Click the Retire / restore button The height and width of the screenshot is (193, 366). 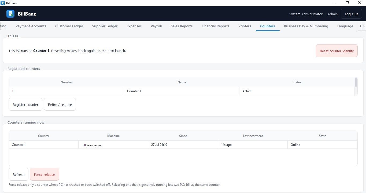click(x=60, y=104)
